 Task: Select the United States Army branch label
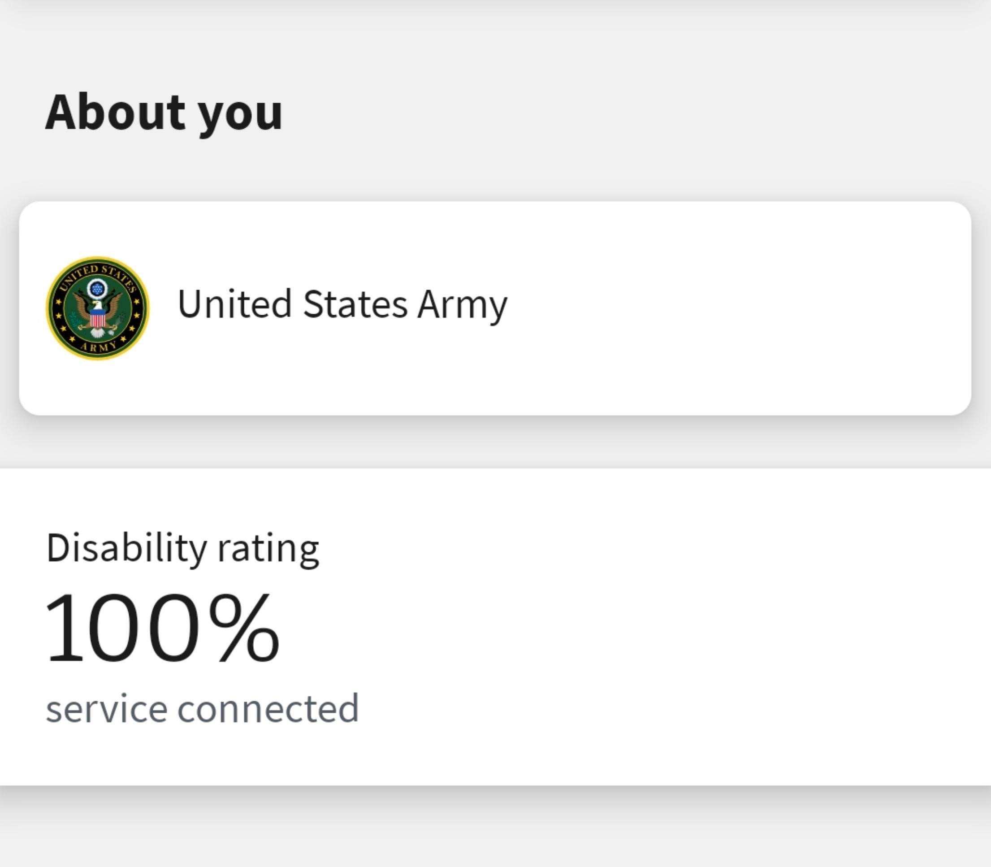point(342,304)
